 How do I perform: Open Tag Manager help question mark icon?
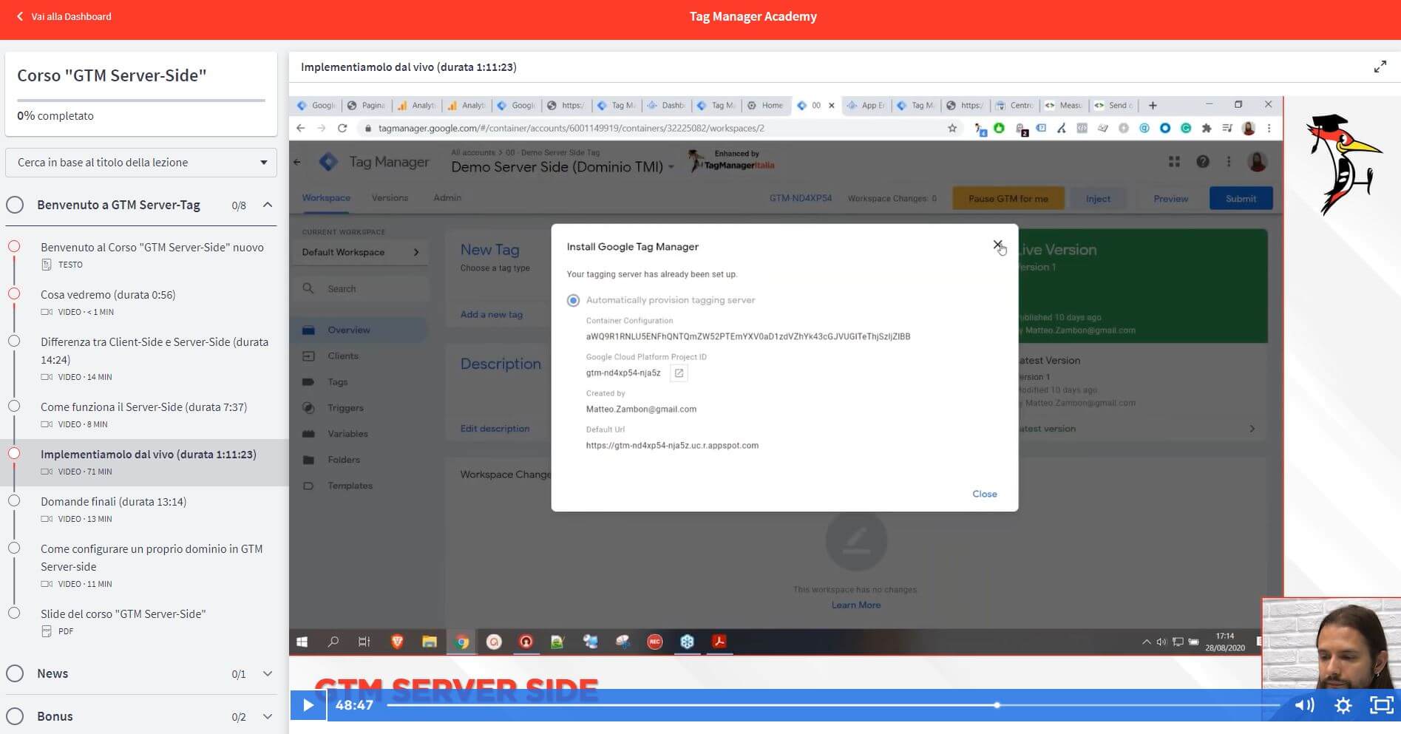point(1203,161)
